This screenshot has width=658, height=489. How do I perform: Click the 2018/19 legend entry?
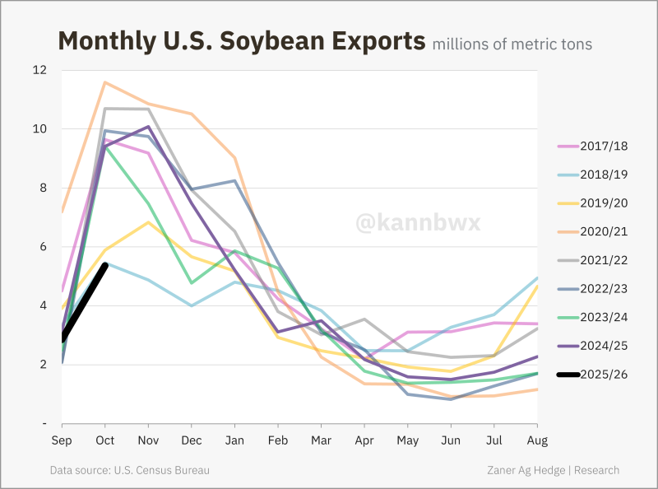pyautogui.click(x=605, y=175)
